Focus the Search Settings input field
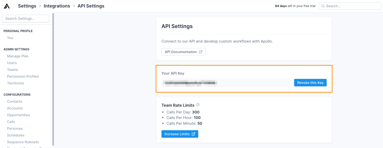 (x=26, y=19)
